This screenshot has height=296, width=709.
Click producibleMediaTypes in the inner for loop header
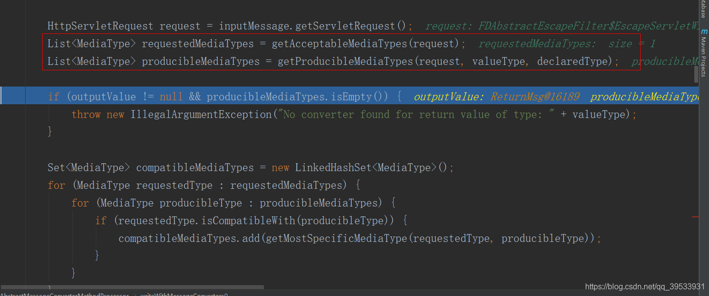(x=318, y=203)
